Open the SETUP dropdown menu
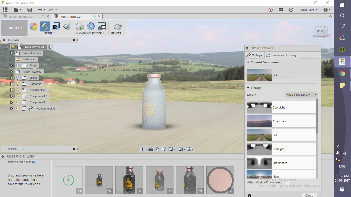351x197 pixels. pyautogui.click(x=49, y=33)
